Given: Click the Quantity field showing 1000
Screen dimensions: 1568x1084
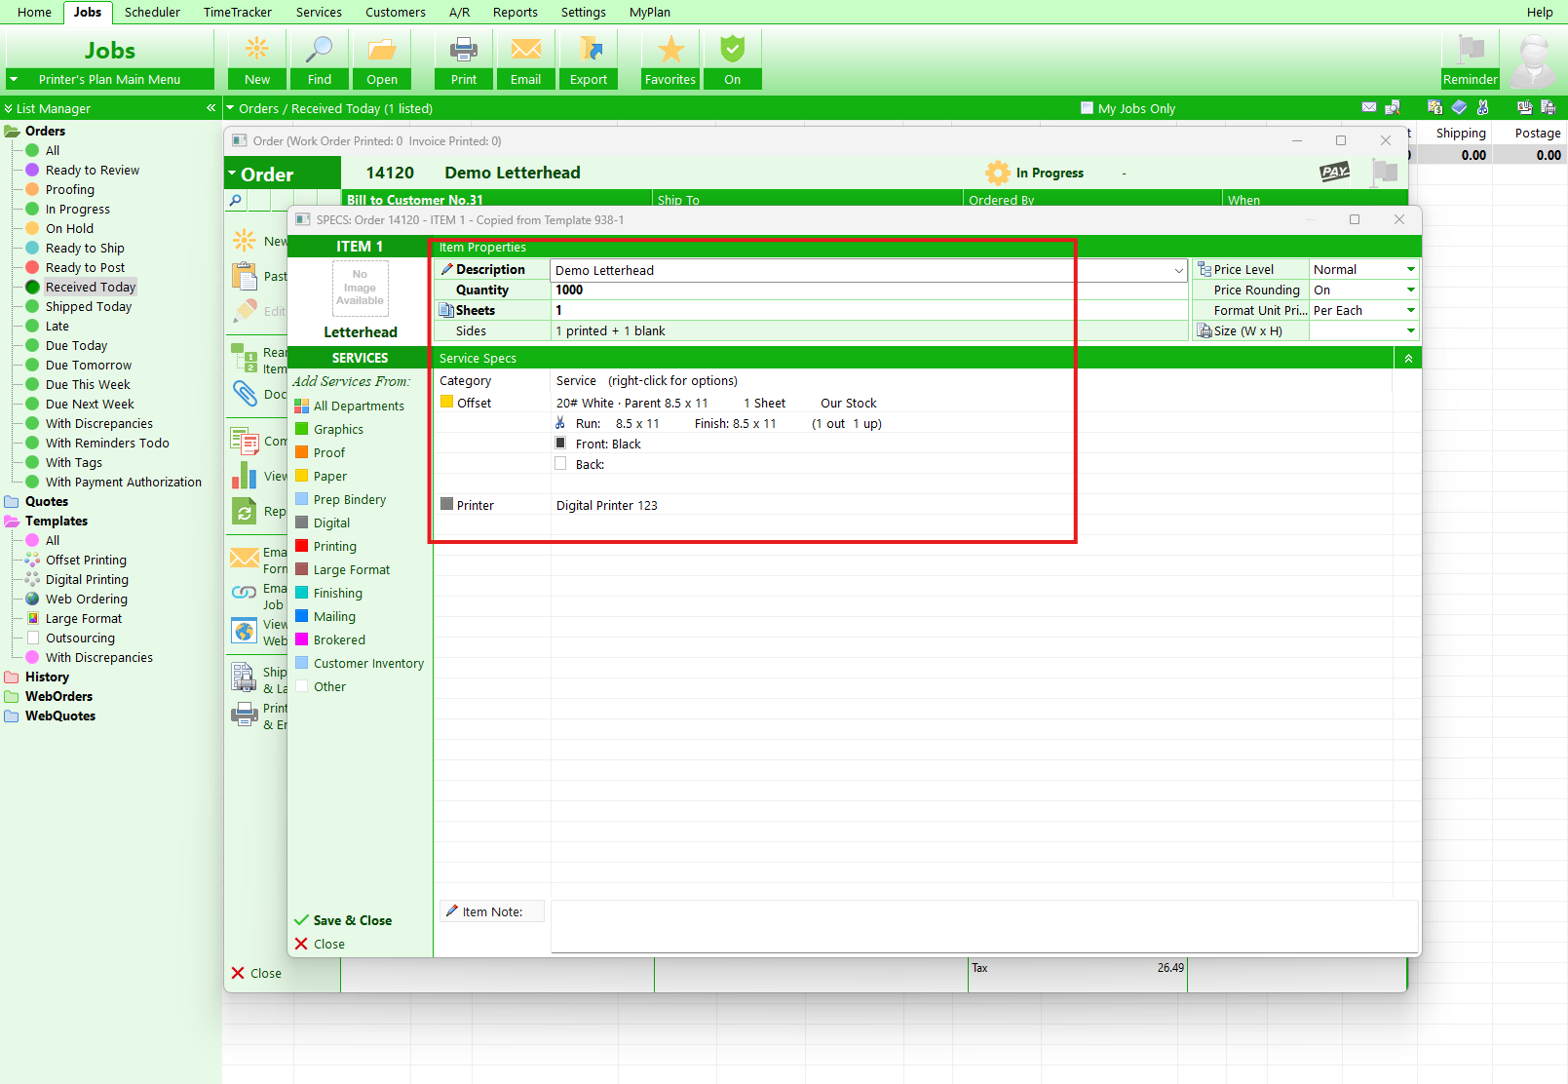Looking at the screenshot, I should tap(871, 290).
